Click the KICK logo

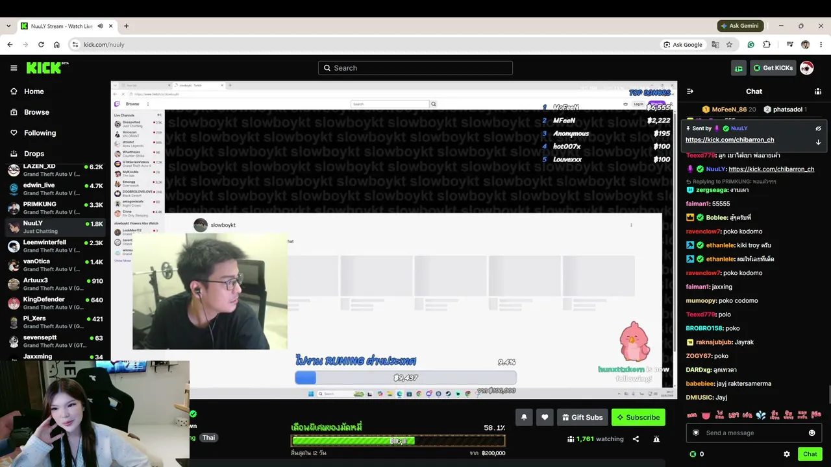tap(47, 67)
